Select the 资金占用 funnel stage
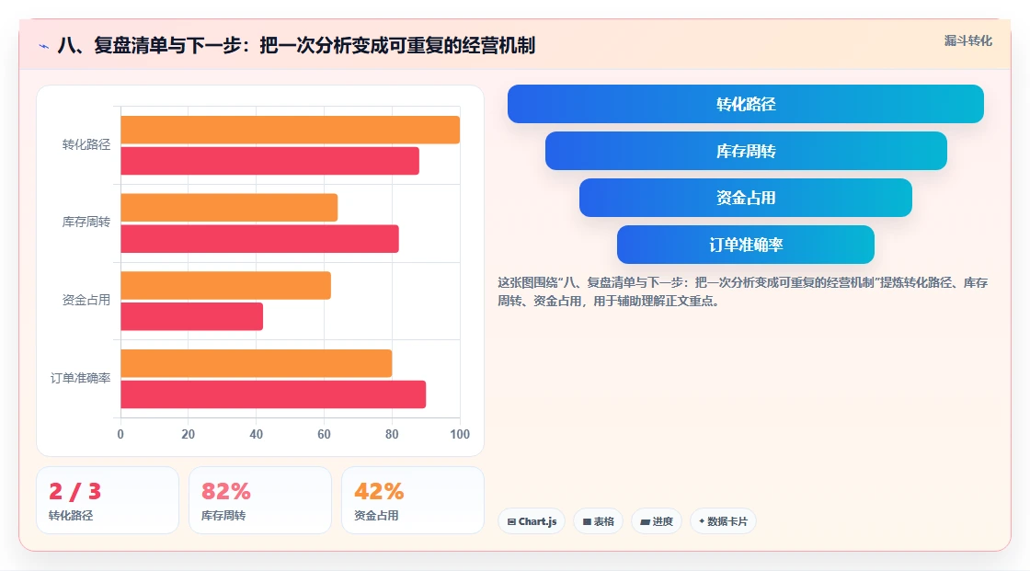Screen dimensions: 1030x571 (746, 198)
